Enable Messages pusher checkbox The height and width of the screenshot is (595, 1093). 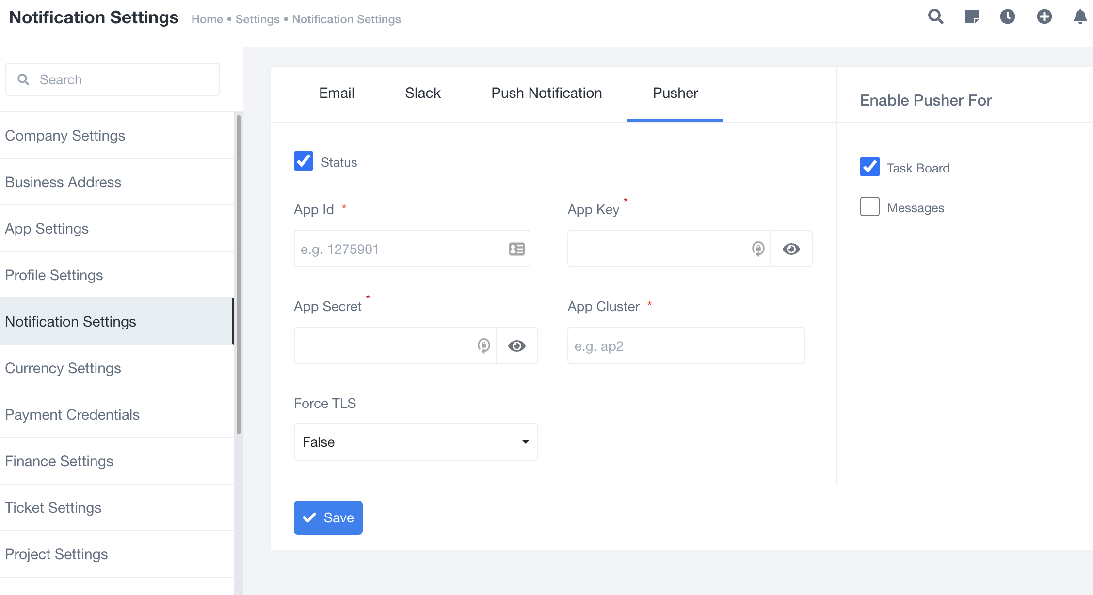tap(869, 207)
